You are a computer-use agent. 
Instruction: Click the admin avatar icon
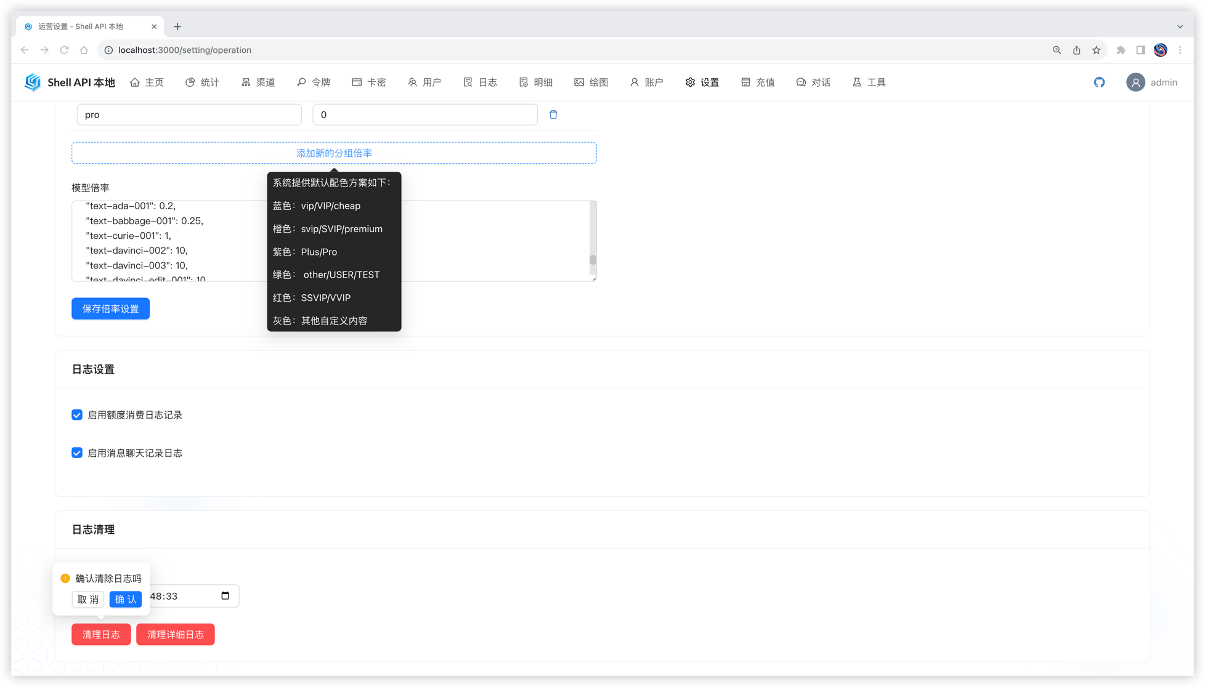point(1135,82)
